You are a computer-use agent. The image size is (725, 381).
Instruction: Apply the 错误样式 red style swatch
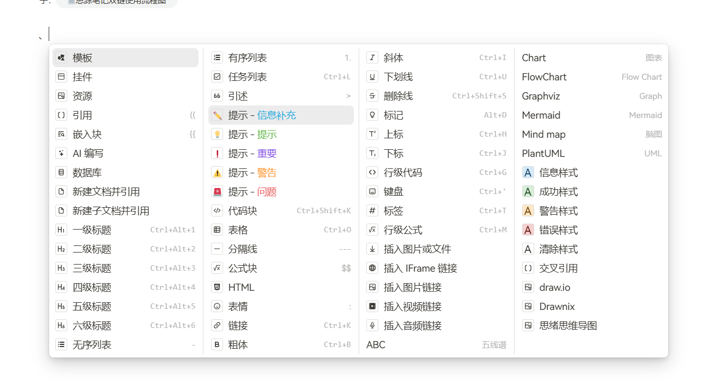(528, 230)
